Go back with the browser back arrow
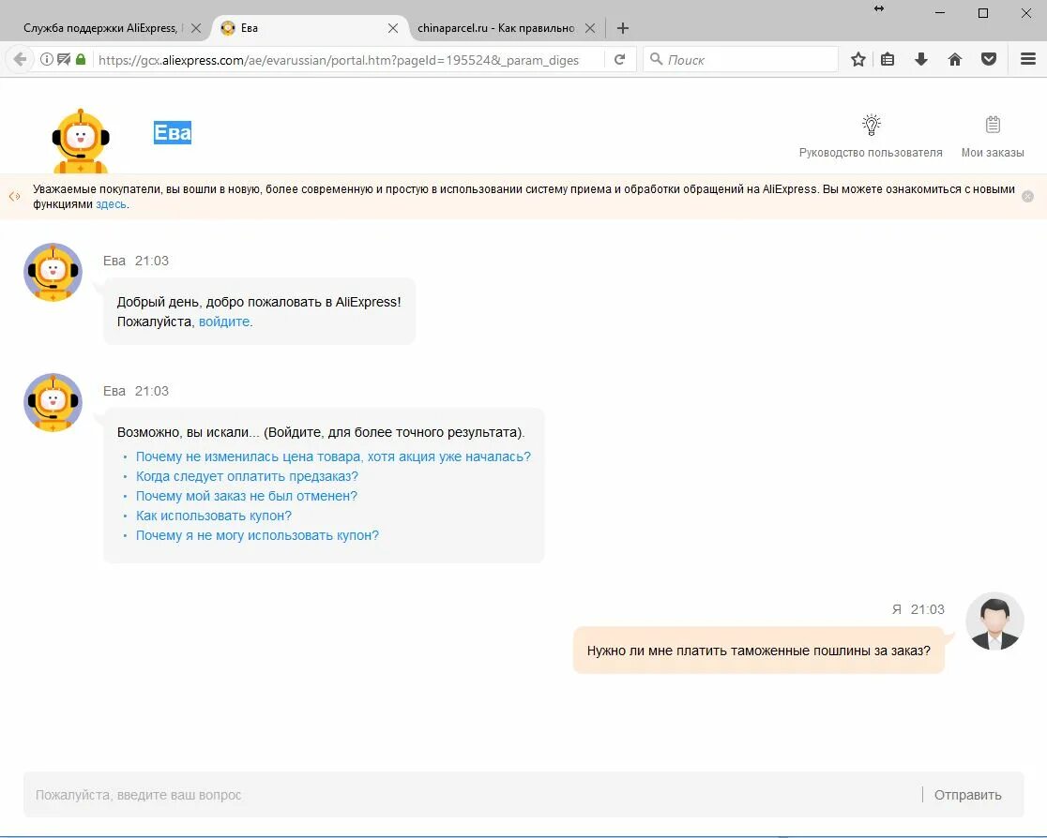Image resolution: width=1047 pixels, height=838 pixels. pos(20,59)
